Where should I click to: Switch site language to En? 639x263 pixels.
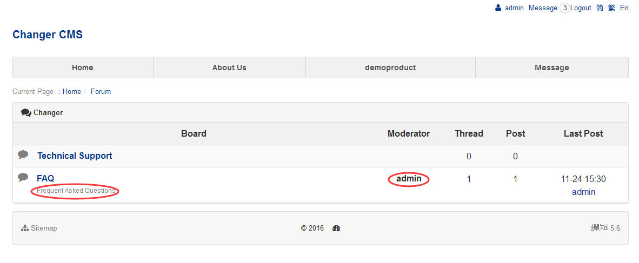click(x=624, y=8)
